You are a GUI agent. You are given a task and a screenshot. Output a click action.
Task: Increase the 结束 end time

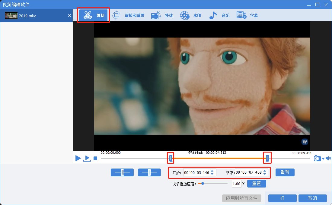pos(265,171)
